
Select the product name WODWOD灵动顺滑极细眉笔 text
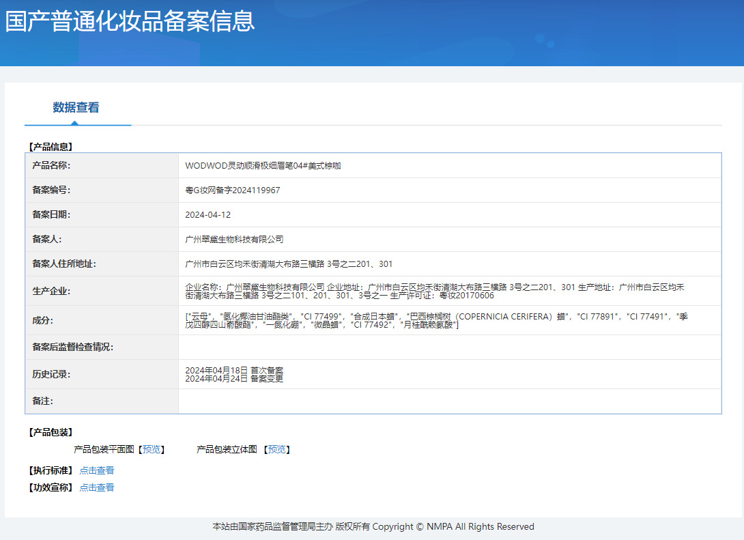coord(263,166)
